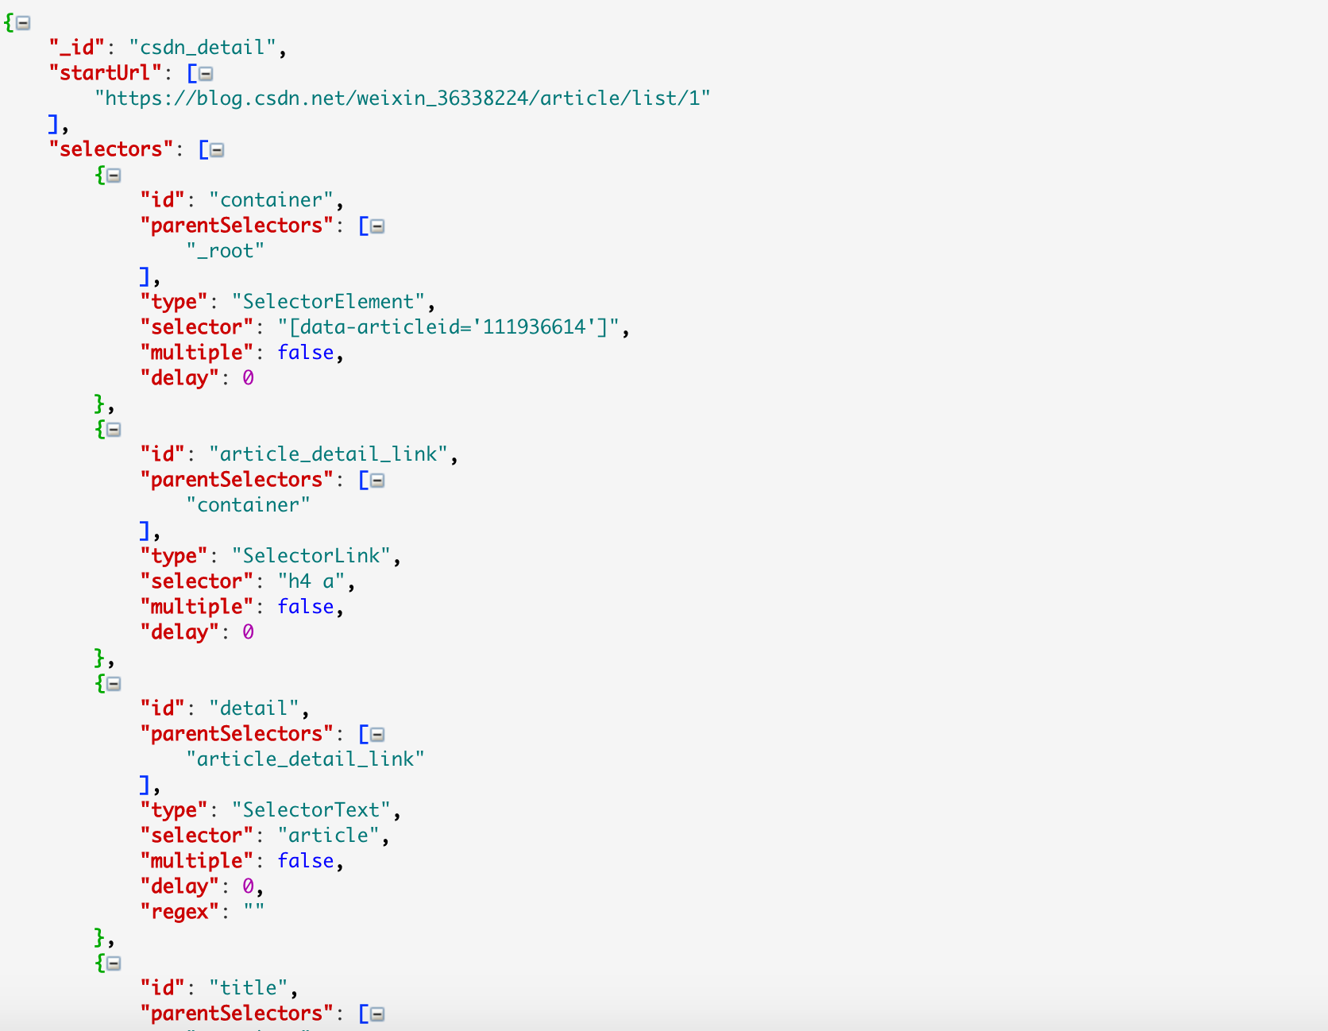1328x1031 pixels.
Task: Collapse the detail selector object
Action: click(114, 684)
